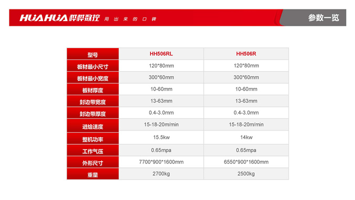355x200 pixels.
Task: Click the 封边带厚度 row label
Action: click(x=93, y=113)
